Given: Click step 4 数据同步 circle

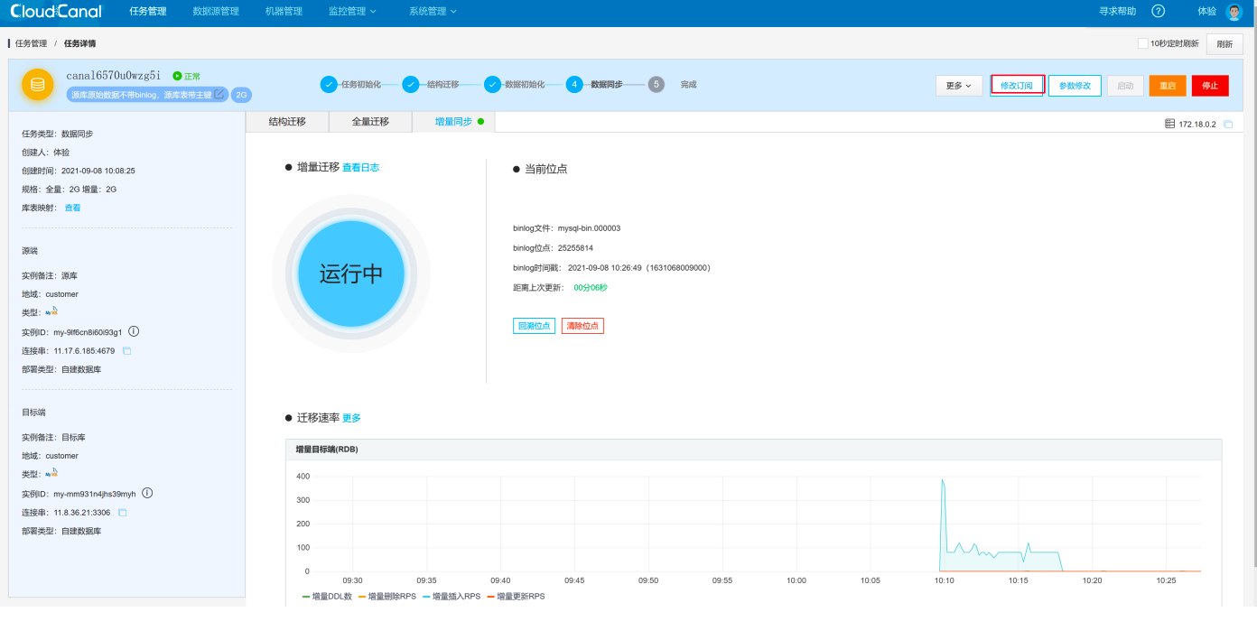Looking at the screenshot, I should click(574, 84).
